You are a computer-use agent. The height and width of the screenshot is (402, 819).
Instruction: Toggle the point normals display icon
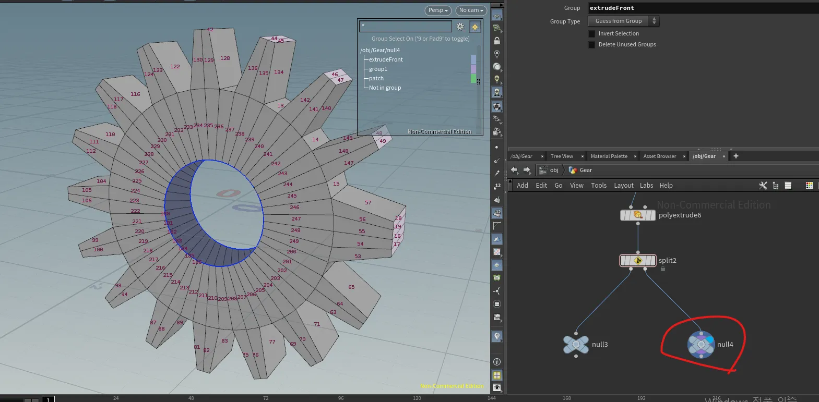497,161
